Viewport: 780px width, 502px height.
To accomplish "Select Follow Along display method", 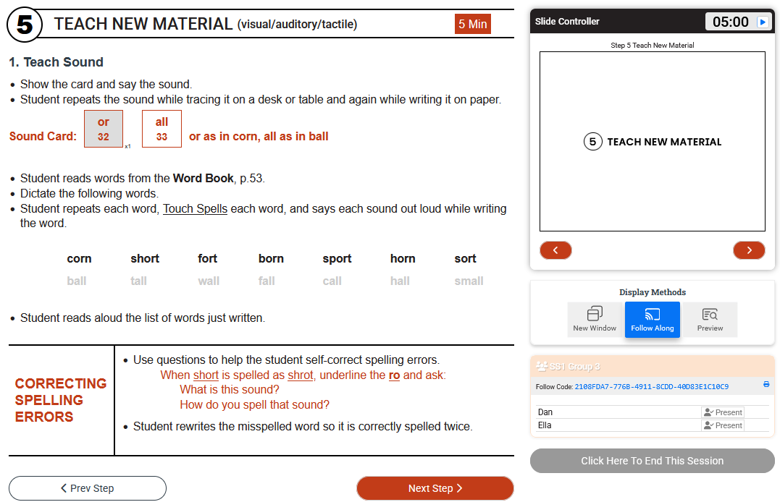I will [x=653, y=319].
